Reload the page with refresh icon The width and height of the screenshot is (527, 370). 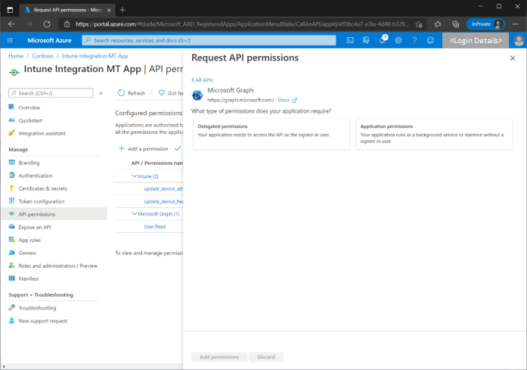click(x=47, y=24)
